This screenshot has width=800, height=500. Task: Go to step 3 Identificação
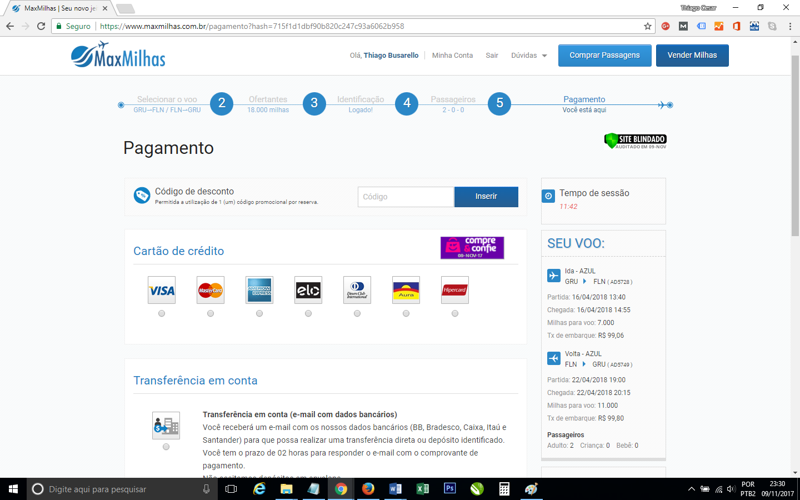[314, 103]
